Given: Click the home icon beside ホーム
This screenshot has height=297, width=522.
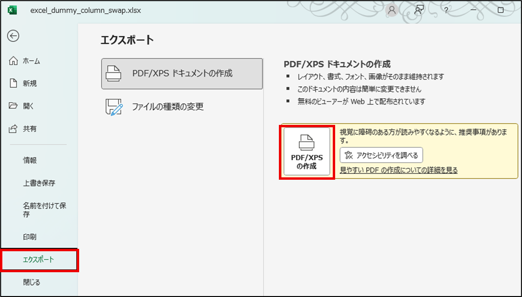Looking at the screenshot, I should pos(13,61).
